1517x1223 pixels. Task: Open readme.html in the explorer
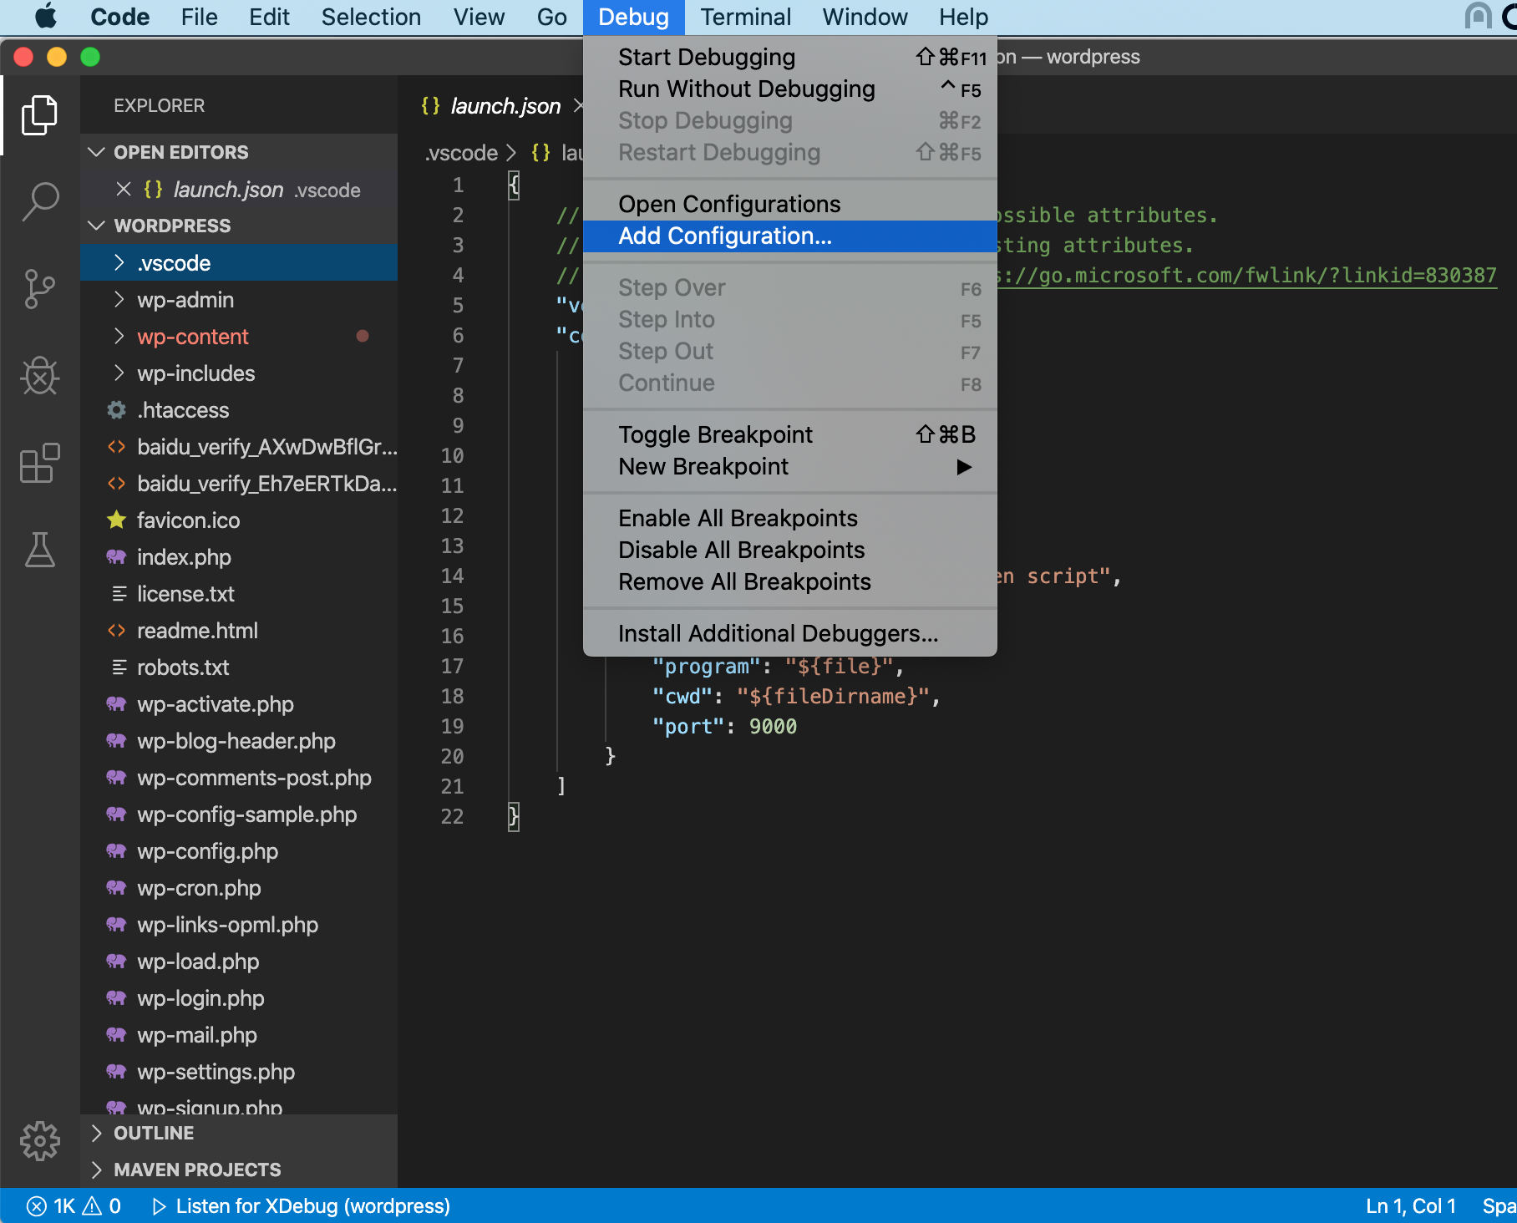click(239, 631)
